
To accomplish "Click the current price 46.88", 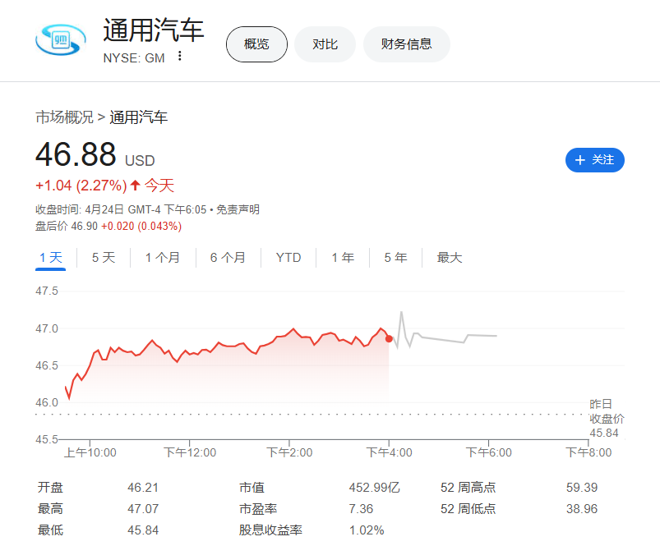I will click(76, 154).
